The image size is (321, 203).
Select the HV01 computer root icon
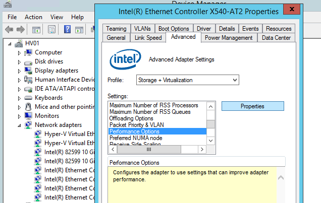coord(19,43)
